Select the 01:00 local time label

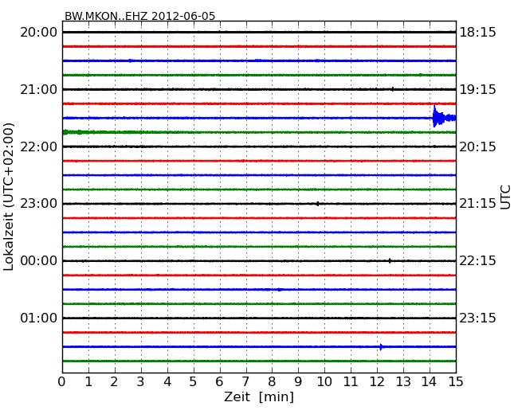pyautogui.click(x=39, y=318)
